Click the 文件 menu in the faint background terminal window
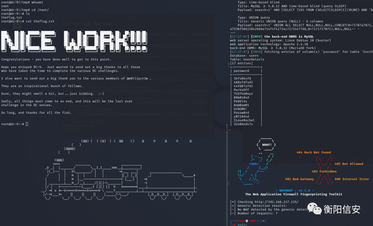373x226 pixels. pyautogui.click(x=66, y=24)
